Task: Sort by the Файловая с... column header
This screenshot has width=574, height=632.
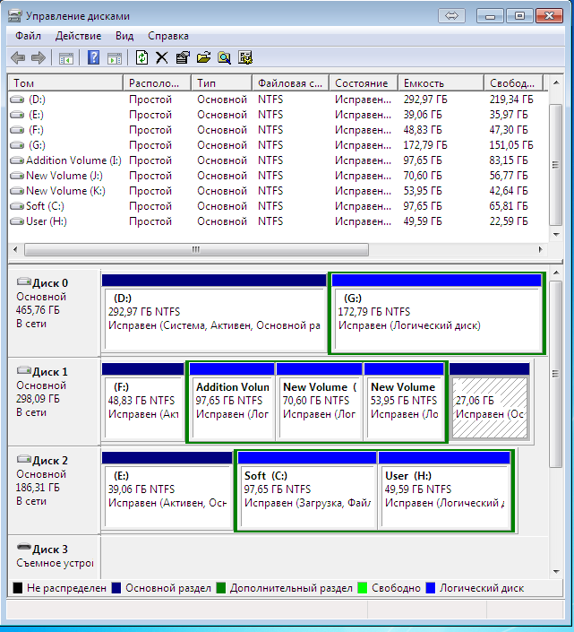Action: (291, 83)
